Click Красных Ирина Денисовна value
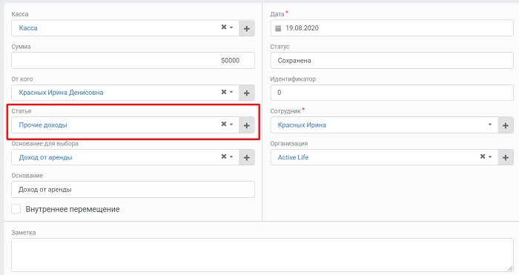This screenshot has width=519, height=275. (x=62, y=93)
